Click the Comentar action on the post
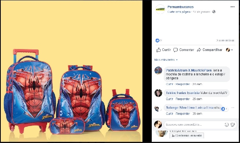240x143 pixels. point(183,50)
